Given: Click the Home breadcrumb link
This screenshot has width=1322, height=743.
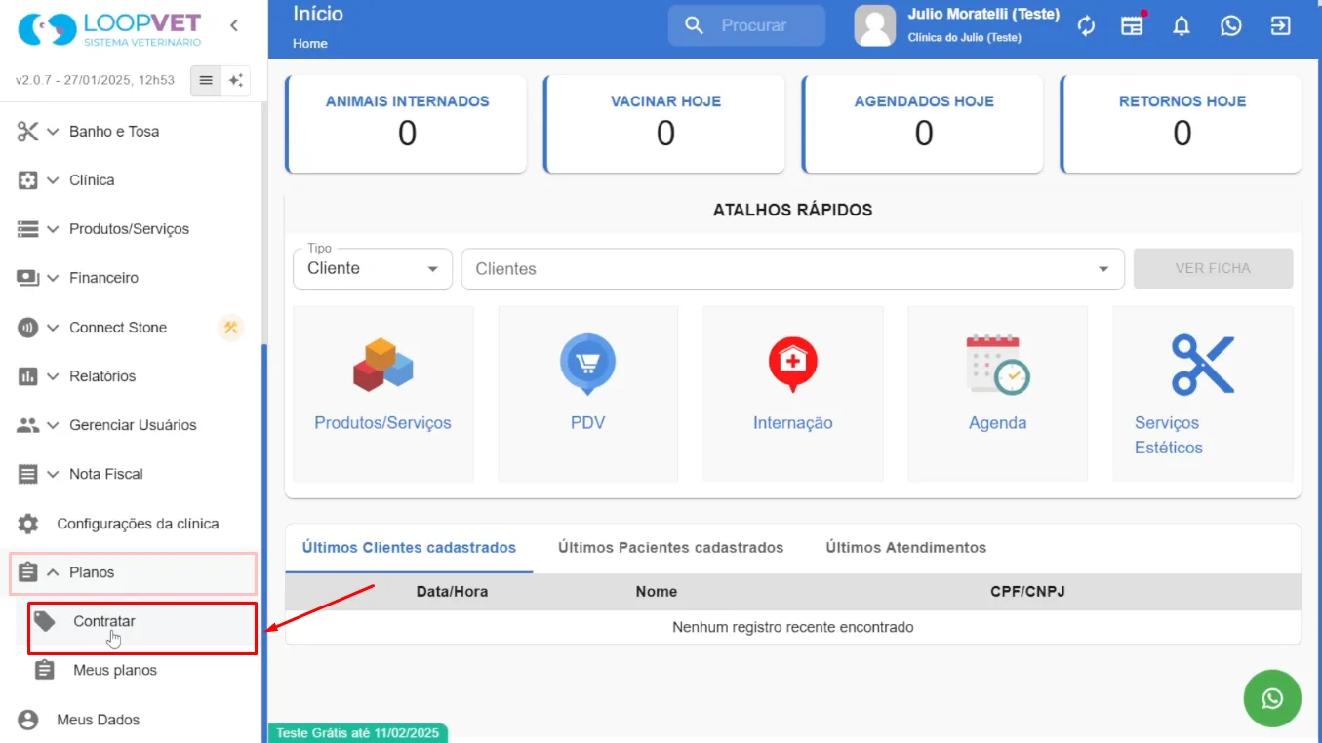Looking at the screenshot, I should pos(310,44).
